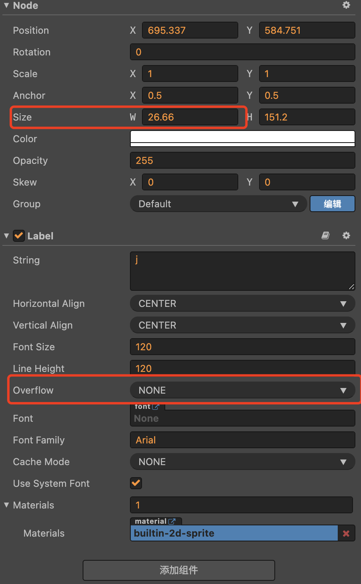
Task: Collapse the Materials list
Action: 6,505
